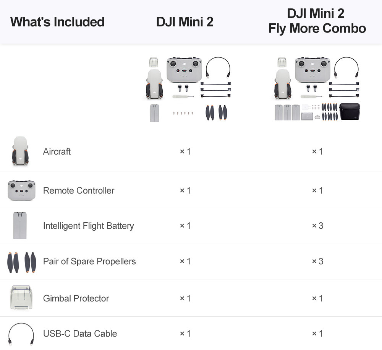Select the Fly More Combo column header
Screen dimensions: 382x350
(x=317, y=21)
